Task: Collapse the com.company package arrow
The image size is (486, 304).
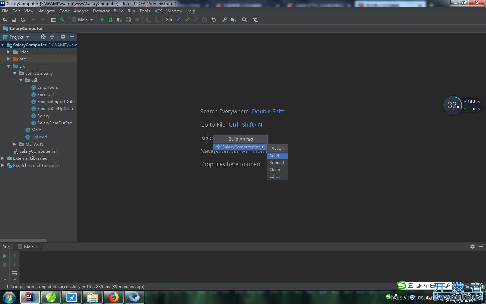Action: coord(15,73)
